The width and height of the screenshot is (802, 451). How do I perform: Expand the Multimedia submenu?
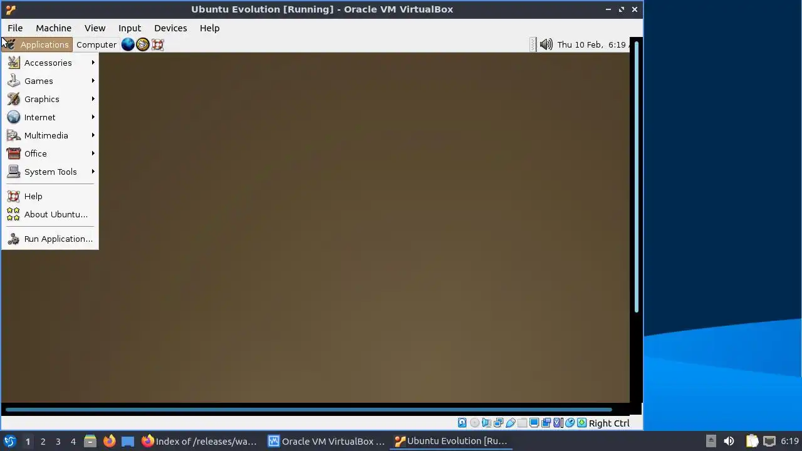tap(50, 135)
